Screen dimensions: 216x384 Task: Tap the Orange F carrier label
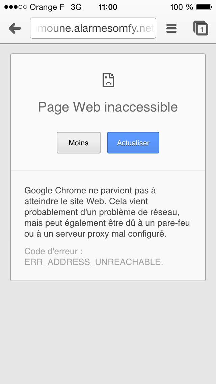tap(47, 7)
